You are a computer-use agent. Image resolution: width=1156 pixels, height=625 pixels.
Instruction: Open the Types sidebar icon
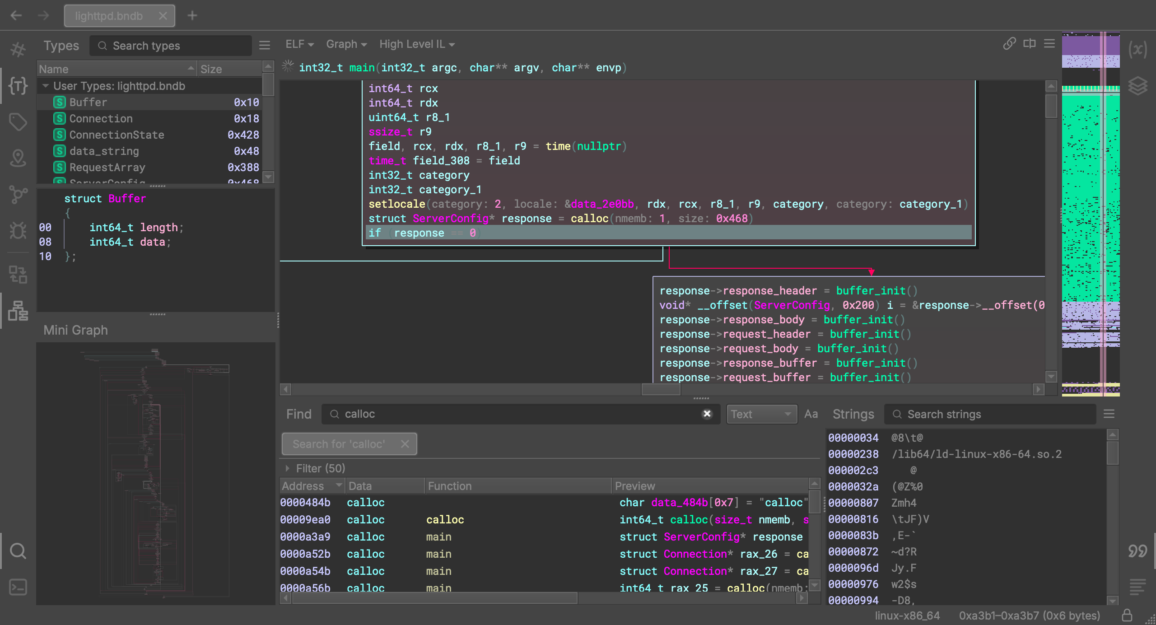[18, 85]
